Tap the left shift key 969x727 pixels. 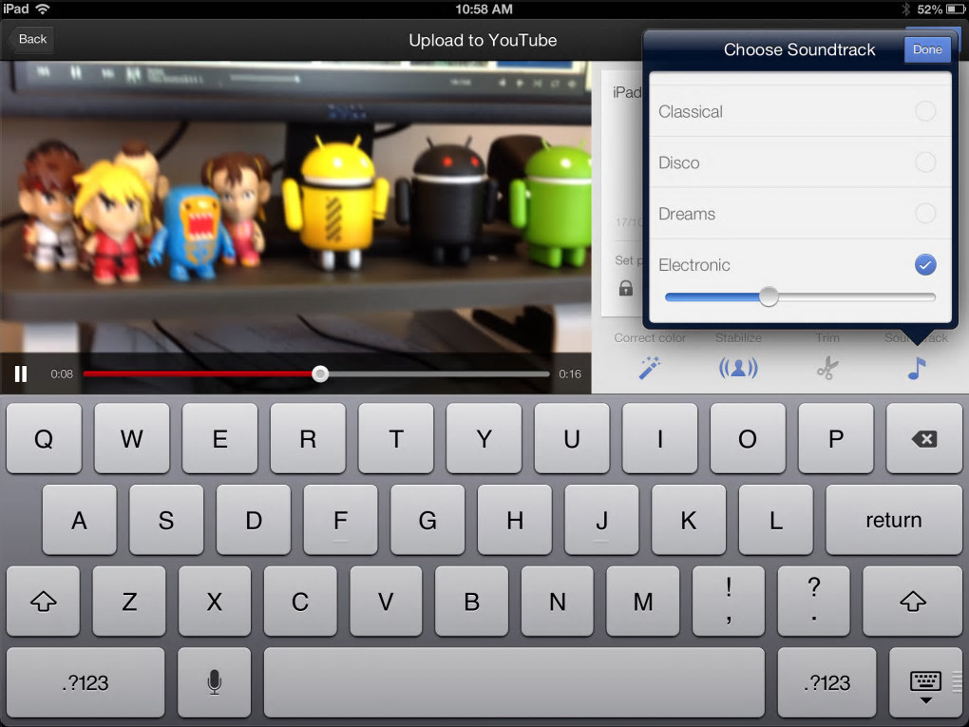tap(44, 601)
